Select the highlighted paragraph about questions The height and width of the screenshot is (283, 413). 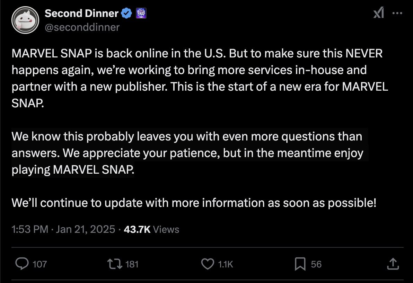click(187, 153)
